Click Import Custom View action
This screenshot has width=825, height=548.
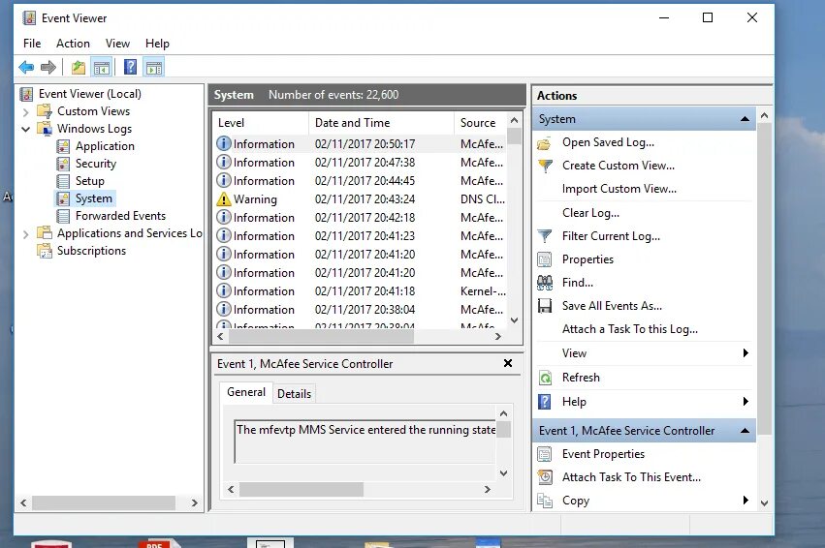tap(619, 189)
